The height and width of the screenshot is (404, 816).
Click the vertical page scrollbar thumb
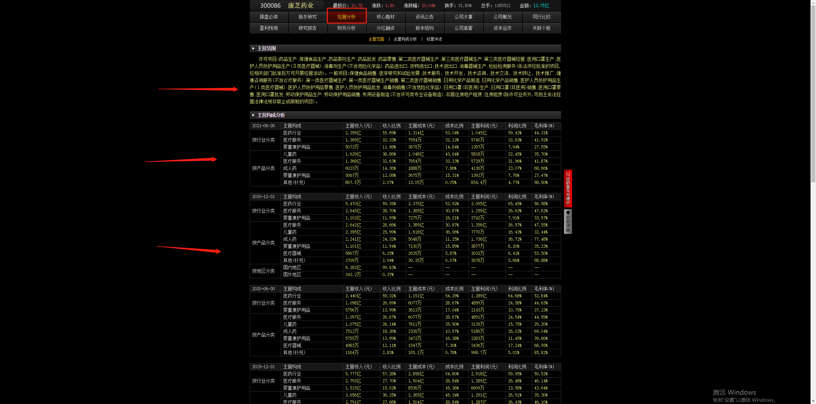pyautogui.click(x=813, y=93)
